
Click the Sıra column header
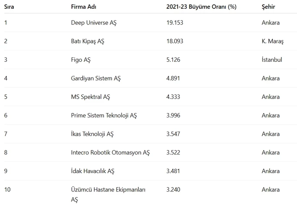tap(9, 7)
